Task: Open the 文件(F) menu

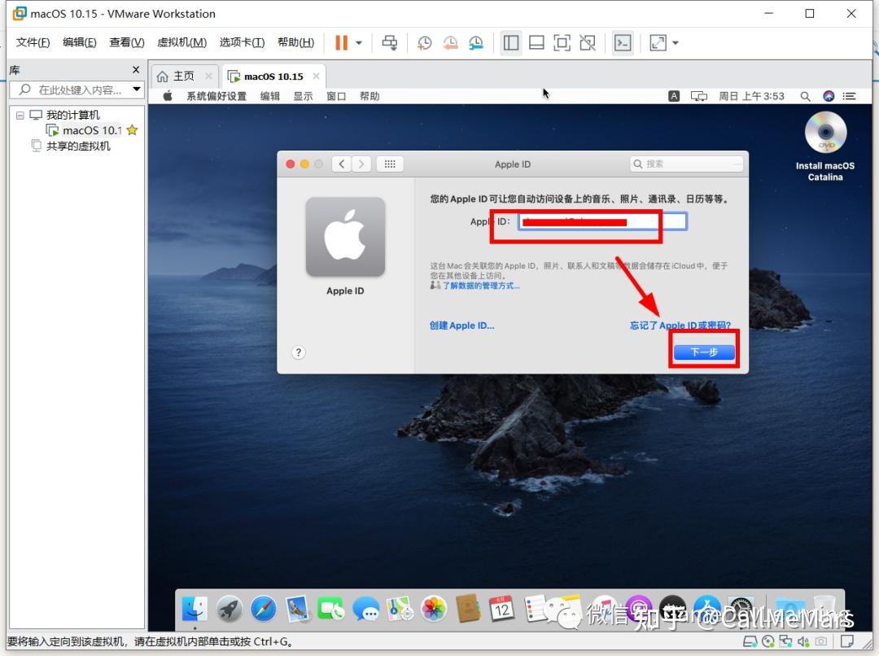Action: [x=33, y=42]
